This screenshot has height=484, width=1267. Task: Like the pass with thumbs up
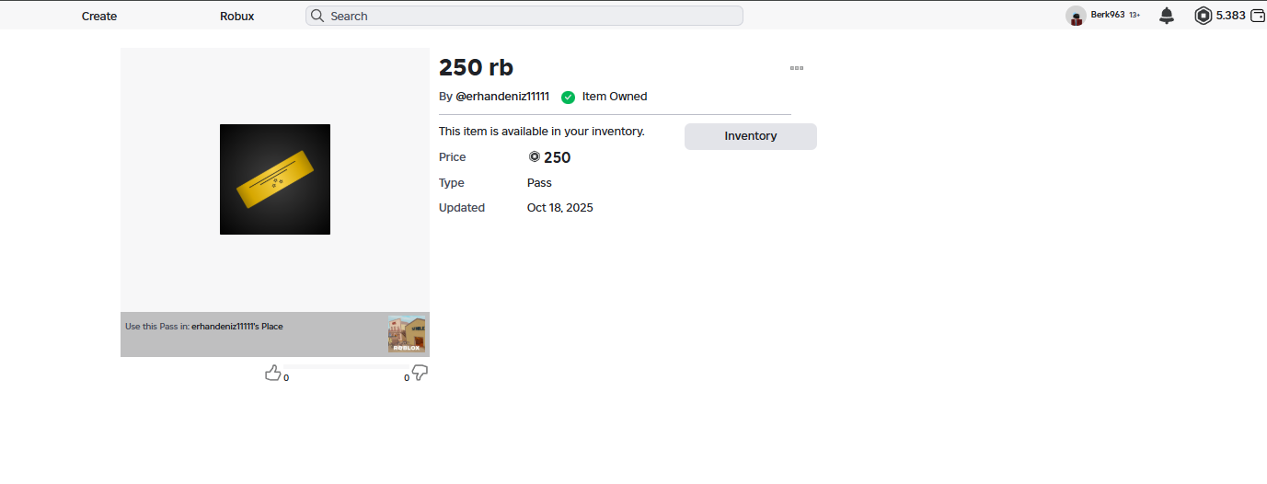[x=272, y=373]
